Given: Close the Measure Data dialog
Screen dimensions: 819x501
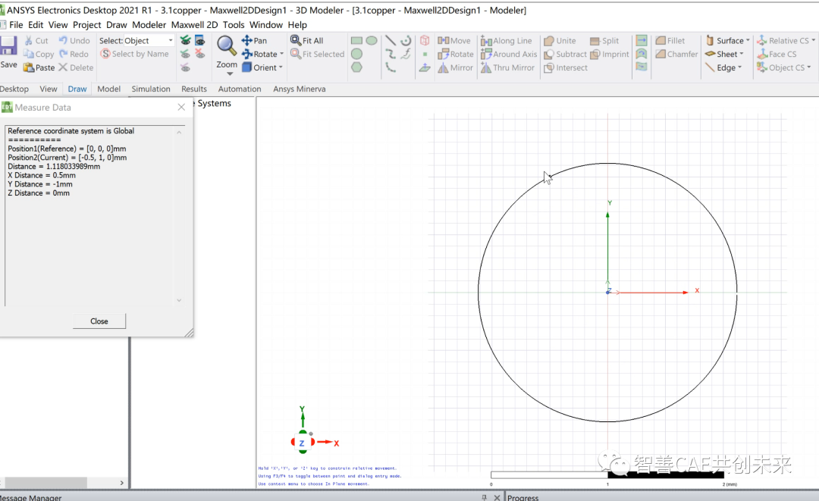Looking at the screenshot, I should (99, 321).
